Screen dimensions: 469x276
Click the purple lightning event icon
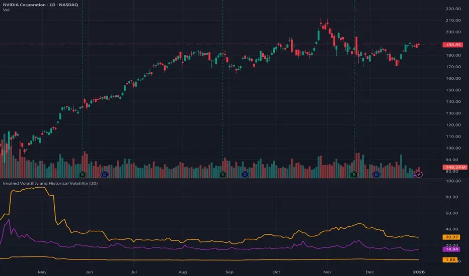[419, 175]
